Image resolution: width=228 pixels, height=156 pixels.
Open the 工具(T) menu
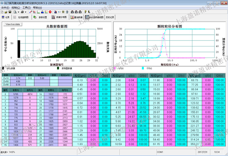coord(27,7)
